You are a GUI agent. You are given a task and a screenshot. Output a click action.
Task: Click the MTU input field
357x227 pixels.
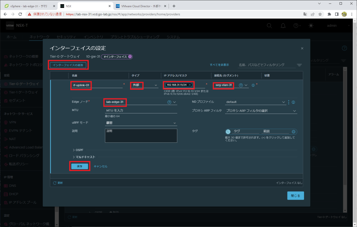click(x=141, y=110)
